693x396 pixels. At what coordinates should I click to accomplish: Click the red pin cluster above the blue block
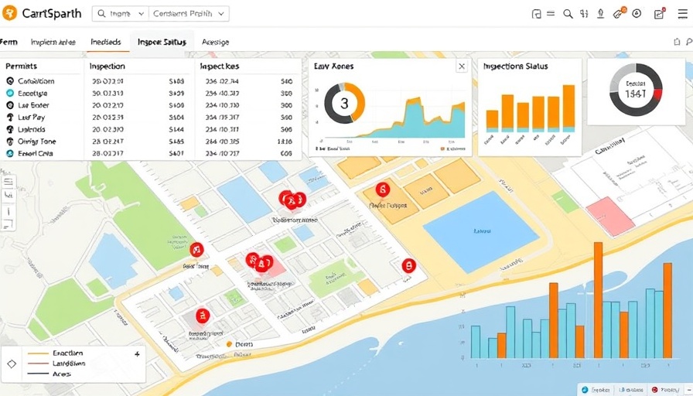292,200
